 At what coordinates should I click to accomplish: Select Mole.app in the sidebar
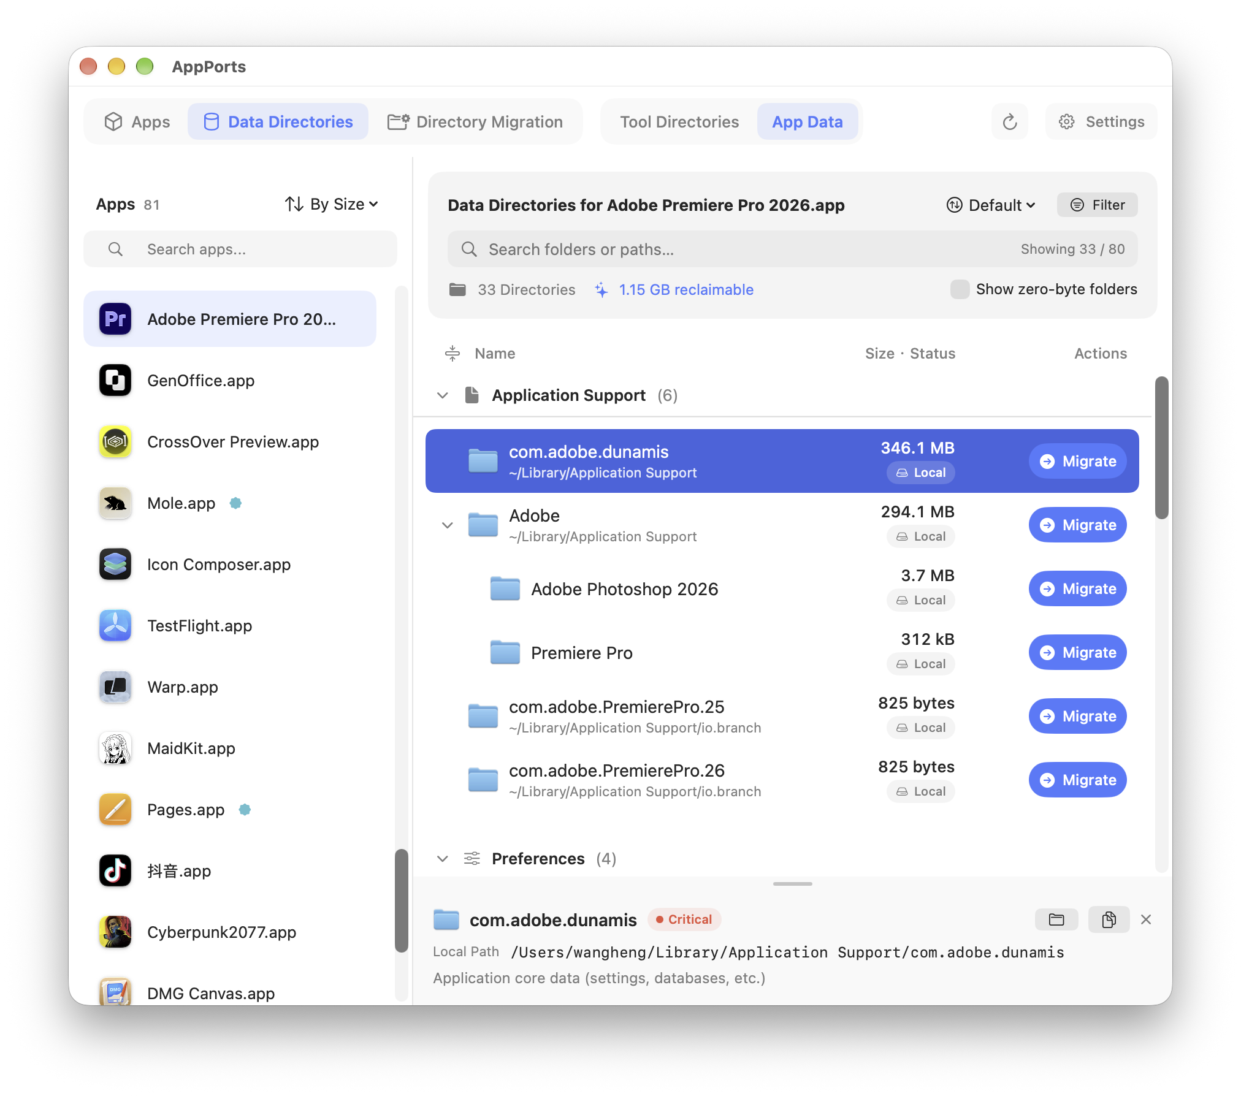pos(230,503)
